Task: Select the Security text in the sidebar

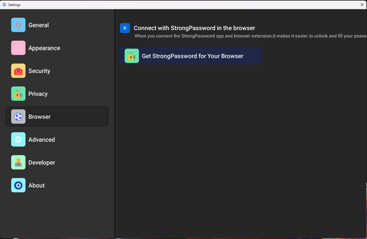Action: click(x=39, y=71)
